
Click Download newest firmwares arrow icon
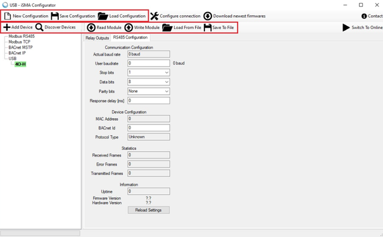[x=208, y=16]
